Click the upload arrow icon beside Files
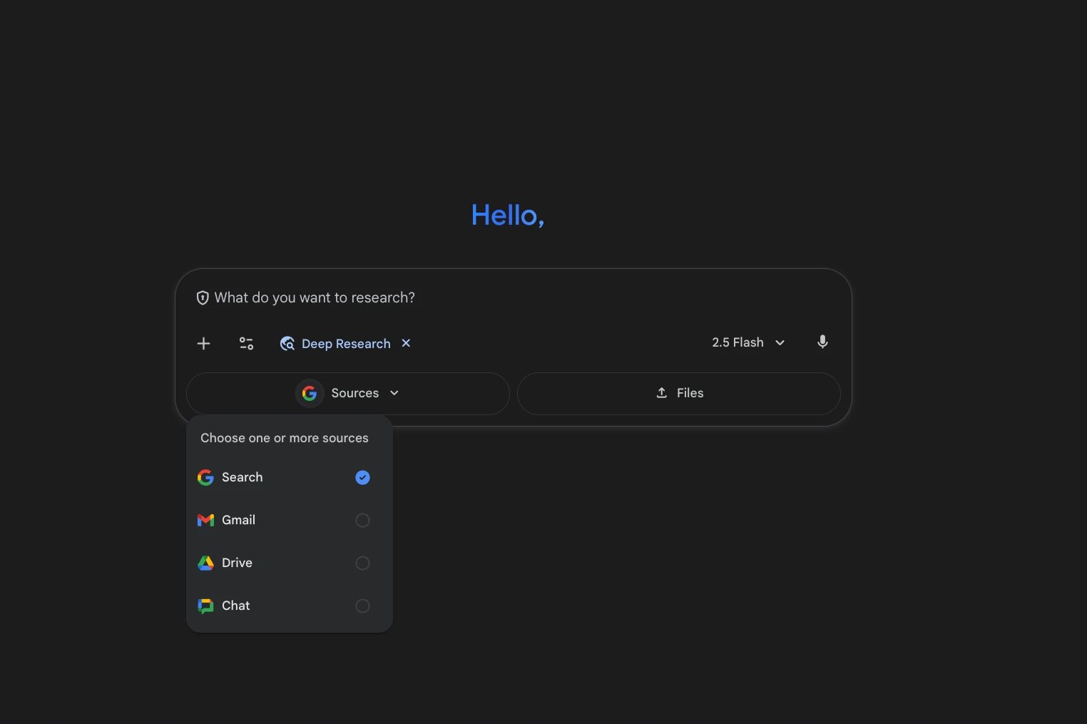The height and width of the screenshot is (724, 1087). (x=662, y=393)
